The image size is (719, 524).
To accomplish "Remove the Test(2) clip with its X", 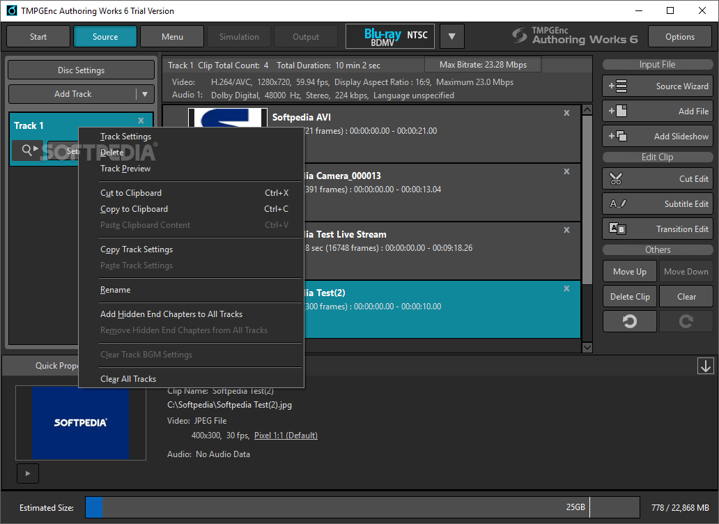I will coord(566,288).
